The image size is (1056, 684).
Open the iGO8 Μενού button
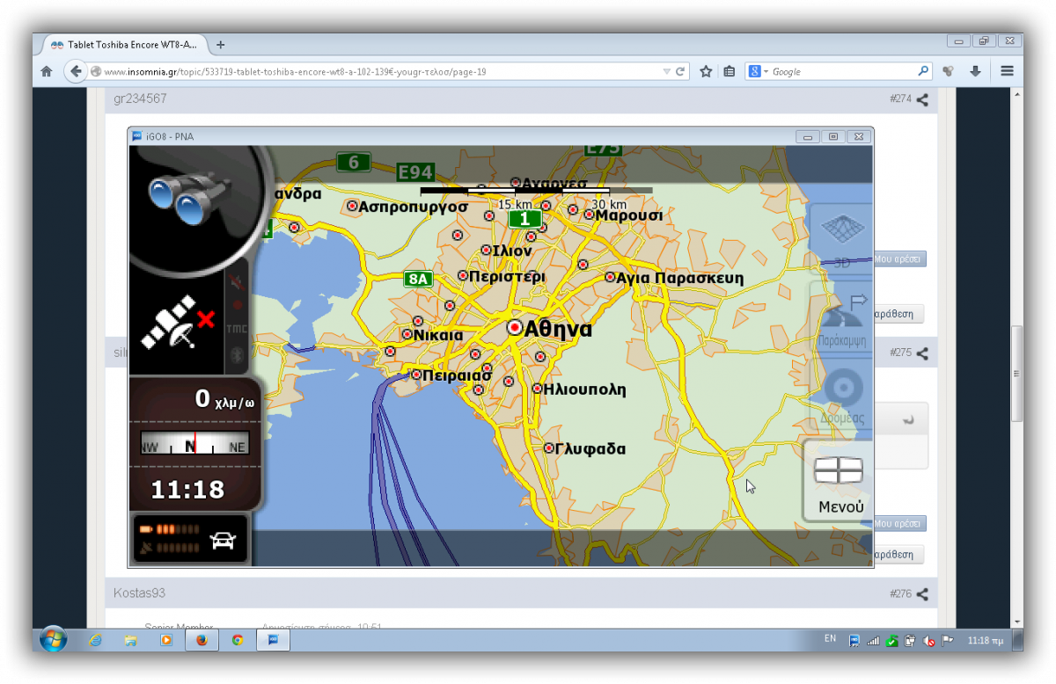point(839,482)
